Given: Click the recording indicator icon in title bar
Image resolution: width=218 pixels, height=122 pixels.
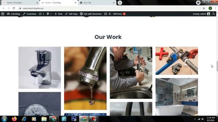Looking at the screenshot, I should pos(198,3).
